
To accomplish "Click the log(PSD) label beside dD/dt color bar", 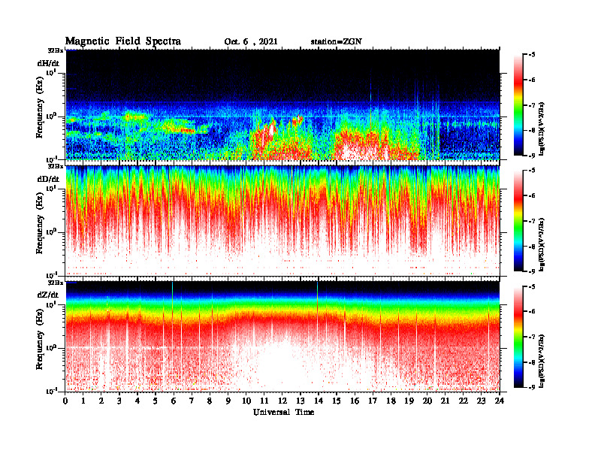I will [542, 244].
